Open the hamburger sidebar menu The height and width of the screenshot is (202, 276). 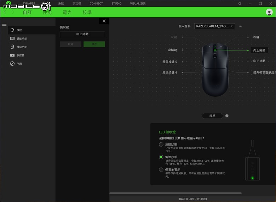[4, 24]
